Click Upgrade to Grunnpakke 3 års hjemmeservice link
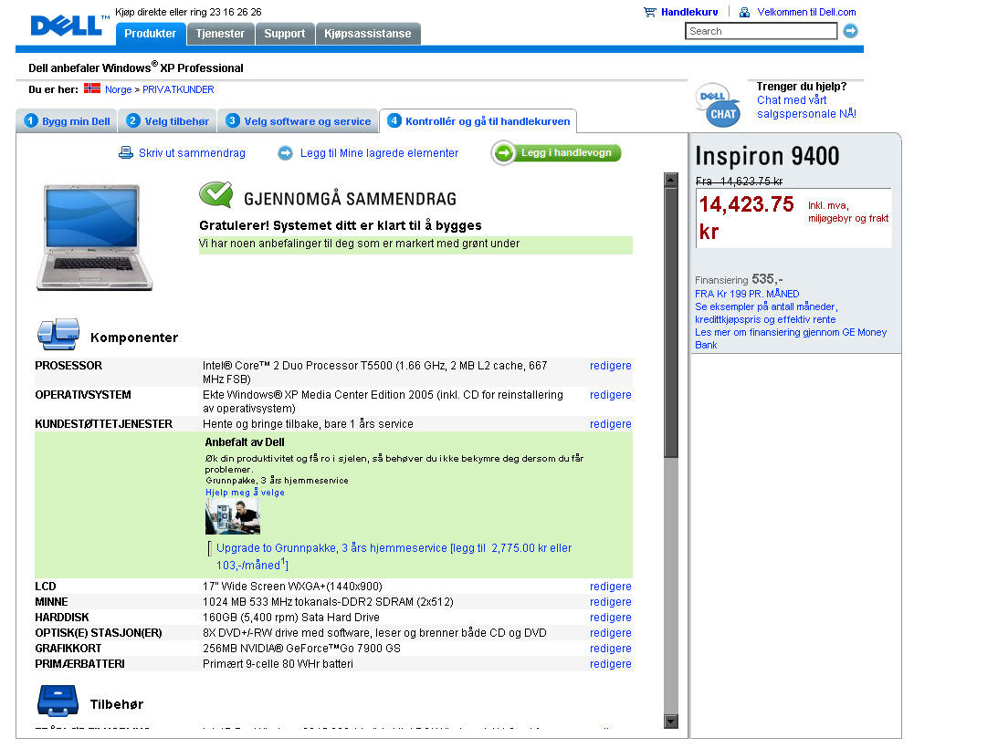This screenshot has height=748, width=998. pos(394,556)
